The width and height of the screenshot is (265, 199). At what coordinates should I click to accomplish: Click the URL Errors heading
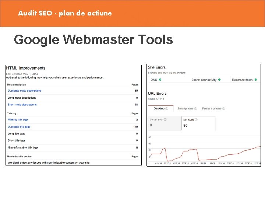(x=157, y=94)
